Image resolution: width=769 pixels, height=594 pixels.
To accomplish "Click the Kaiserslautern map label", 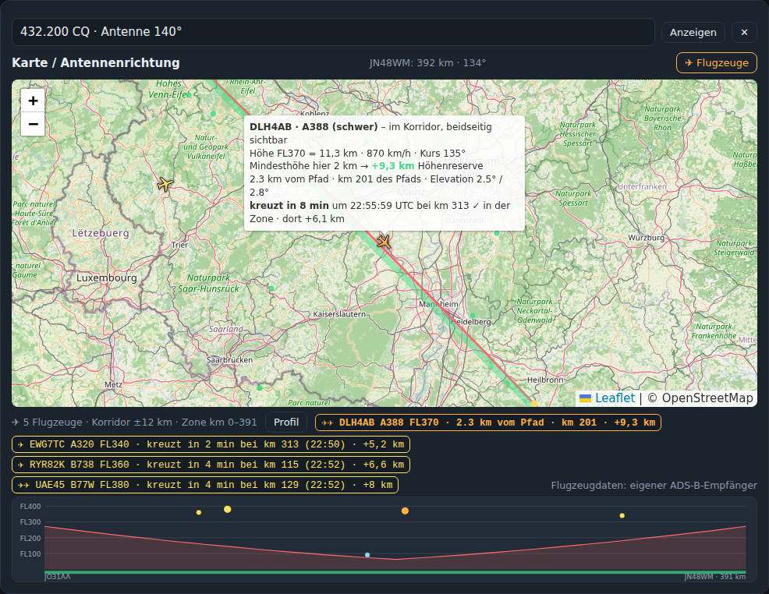I will pyautogui.click(x=339, y=313).
